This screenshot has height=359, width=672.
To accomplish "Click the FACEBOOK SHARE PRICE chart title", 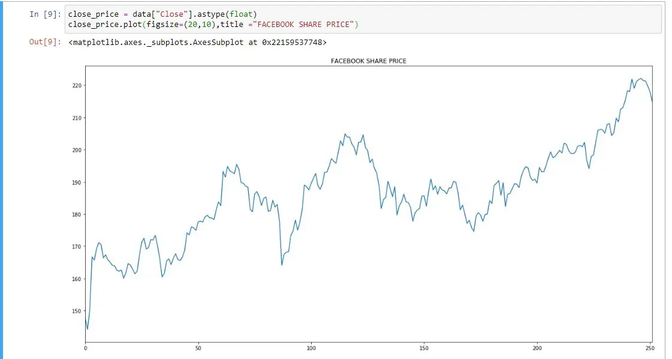I will click(369, 61).
